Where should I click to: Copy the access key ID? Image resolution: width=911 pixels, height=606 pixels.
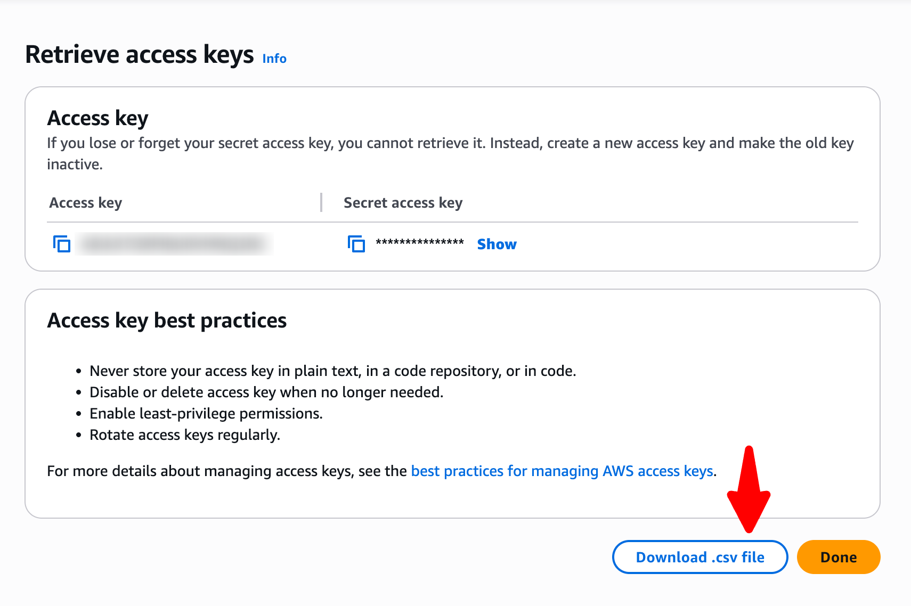[62, 244]
